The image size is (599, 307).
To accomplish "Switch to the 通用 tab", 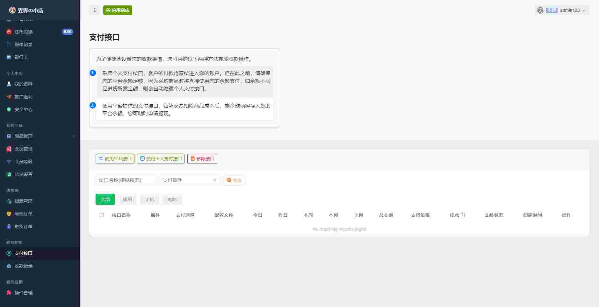I will pos(127,199).
